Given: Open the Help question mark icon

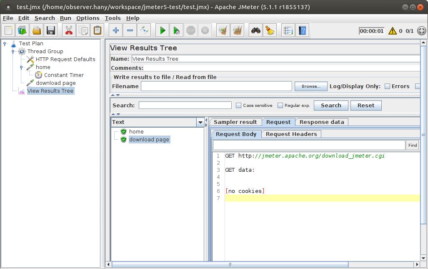Looking at the screenshot, I should (303, 30).
